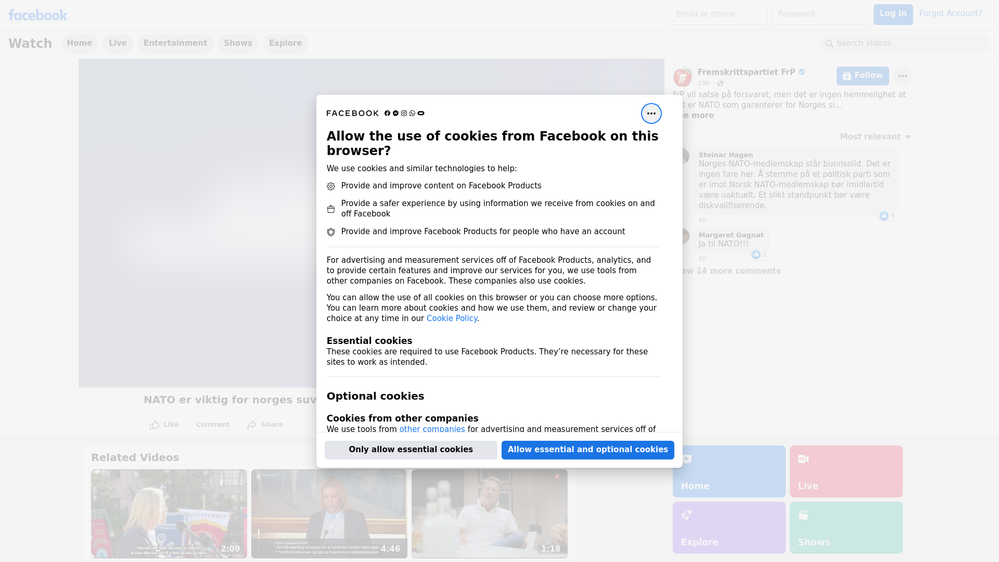
Task: Open the 'other companies' link
Action: pyautogui.click(x=432, y=429)
